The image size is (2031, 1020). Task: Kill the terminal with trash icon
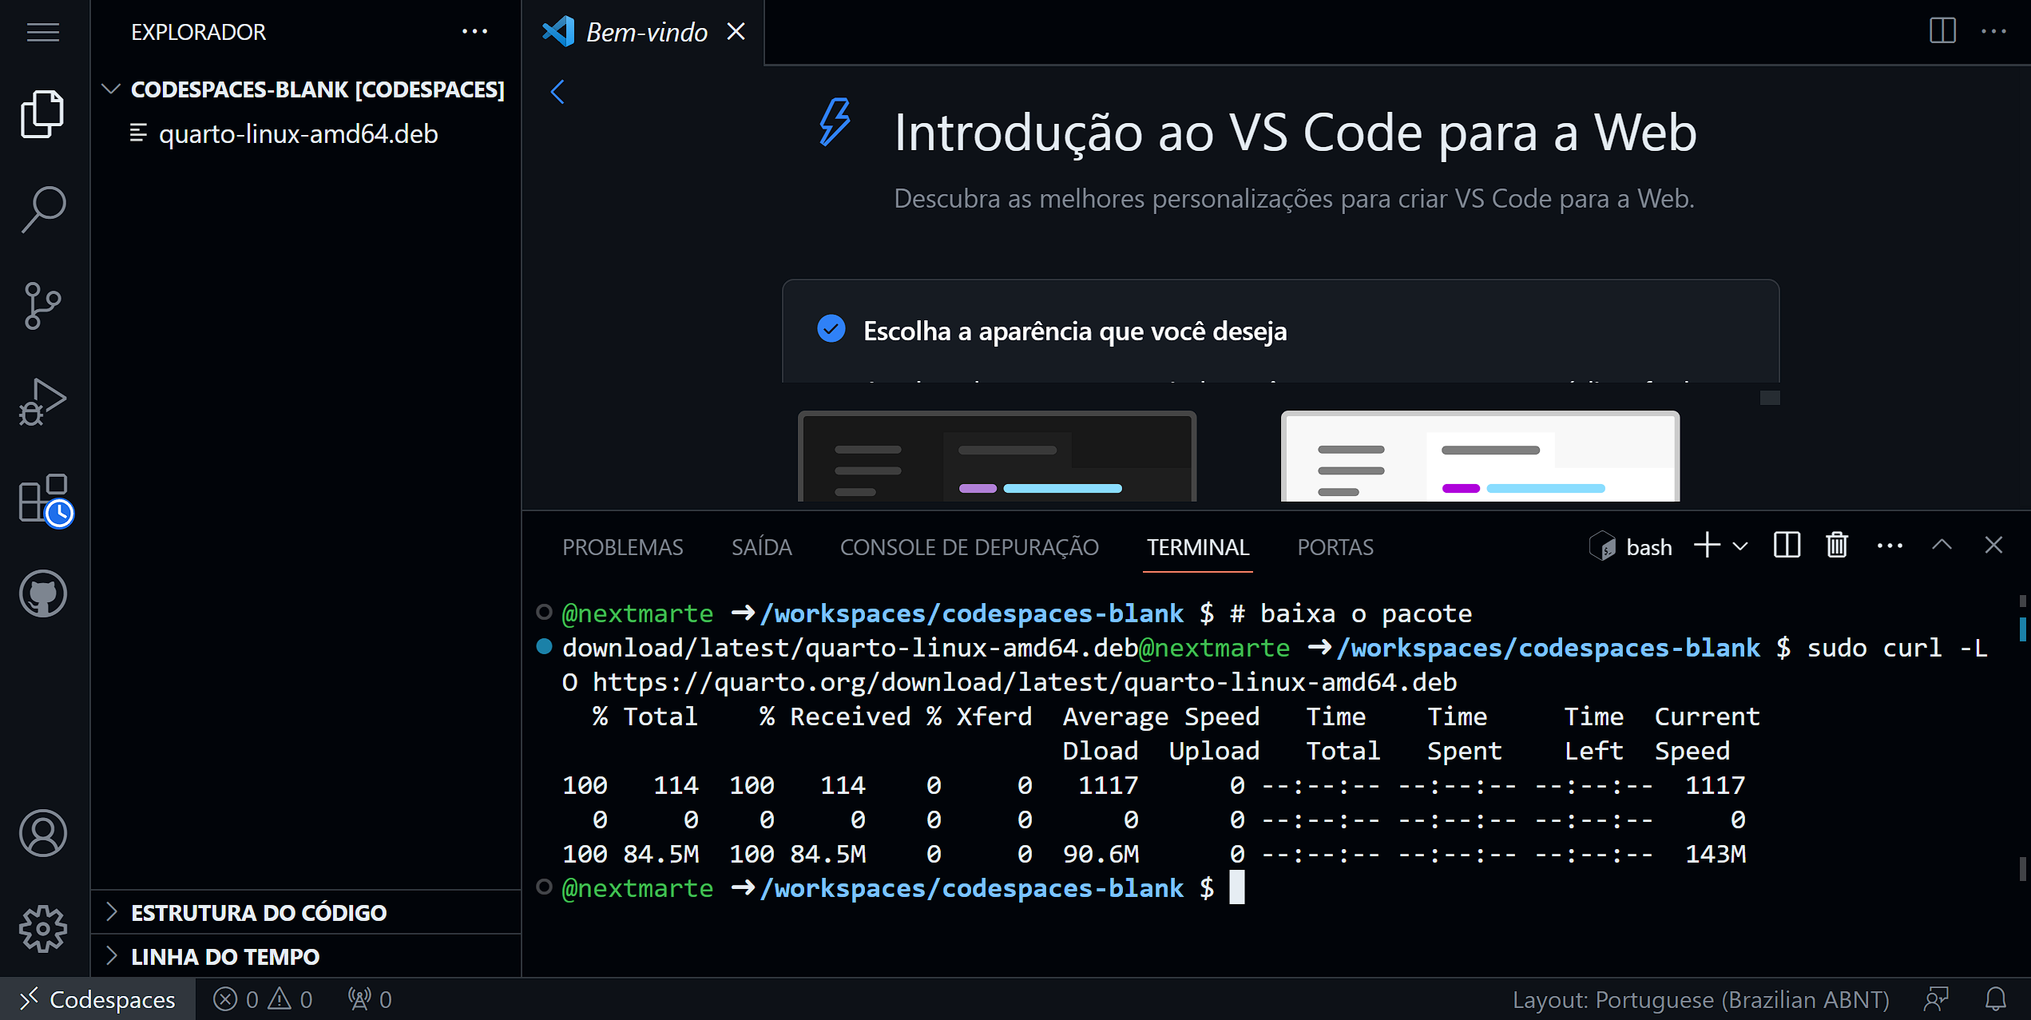pyautogui.click(x=1837, y=546)
